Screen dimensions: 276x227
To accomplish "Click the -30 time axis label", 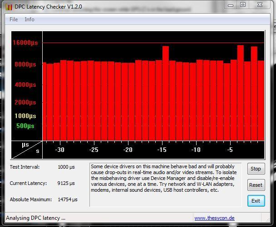I will click(59, 150).
